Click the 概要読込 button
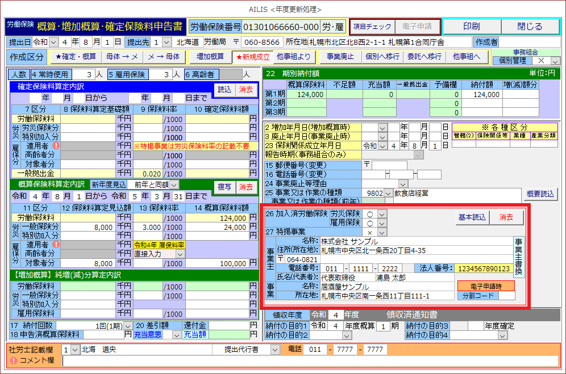 pos(539,194)
